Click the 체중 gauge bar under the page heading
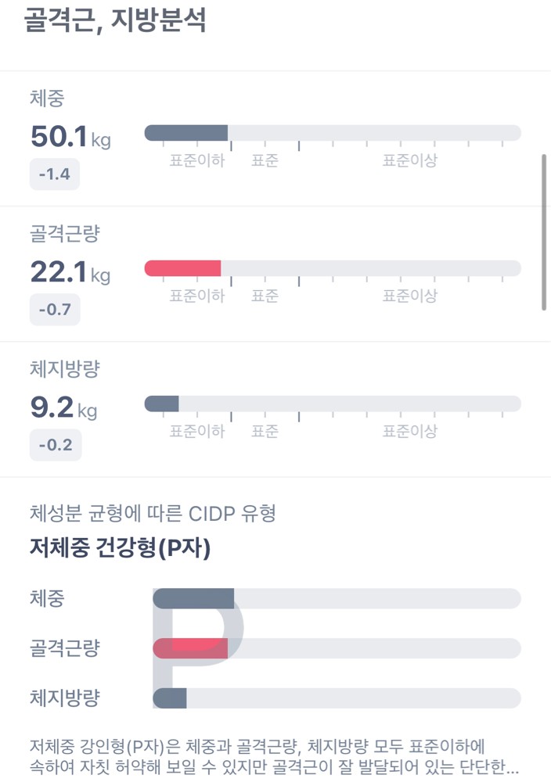 (x=333, y=133)
